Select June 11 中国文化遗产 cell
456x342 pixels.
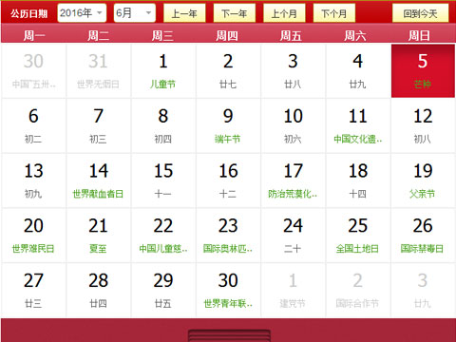click(358, 125)
